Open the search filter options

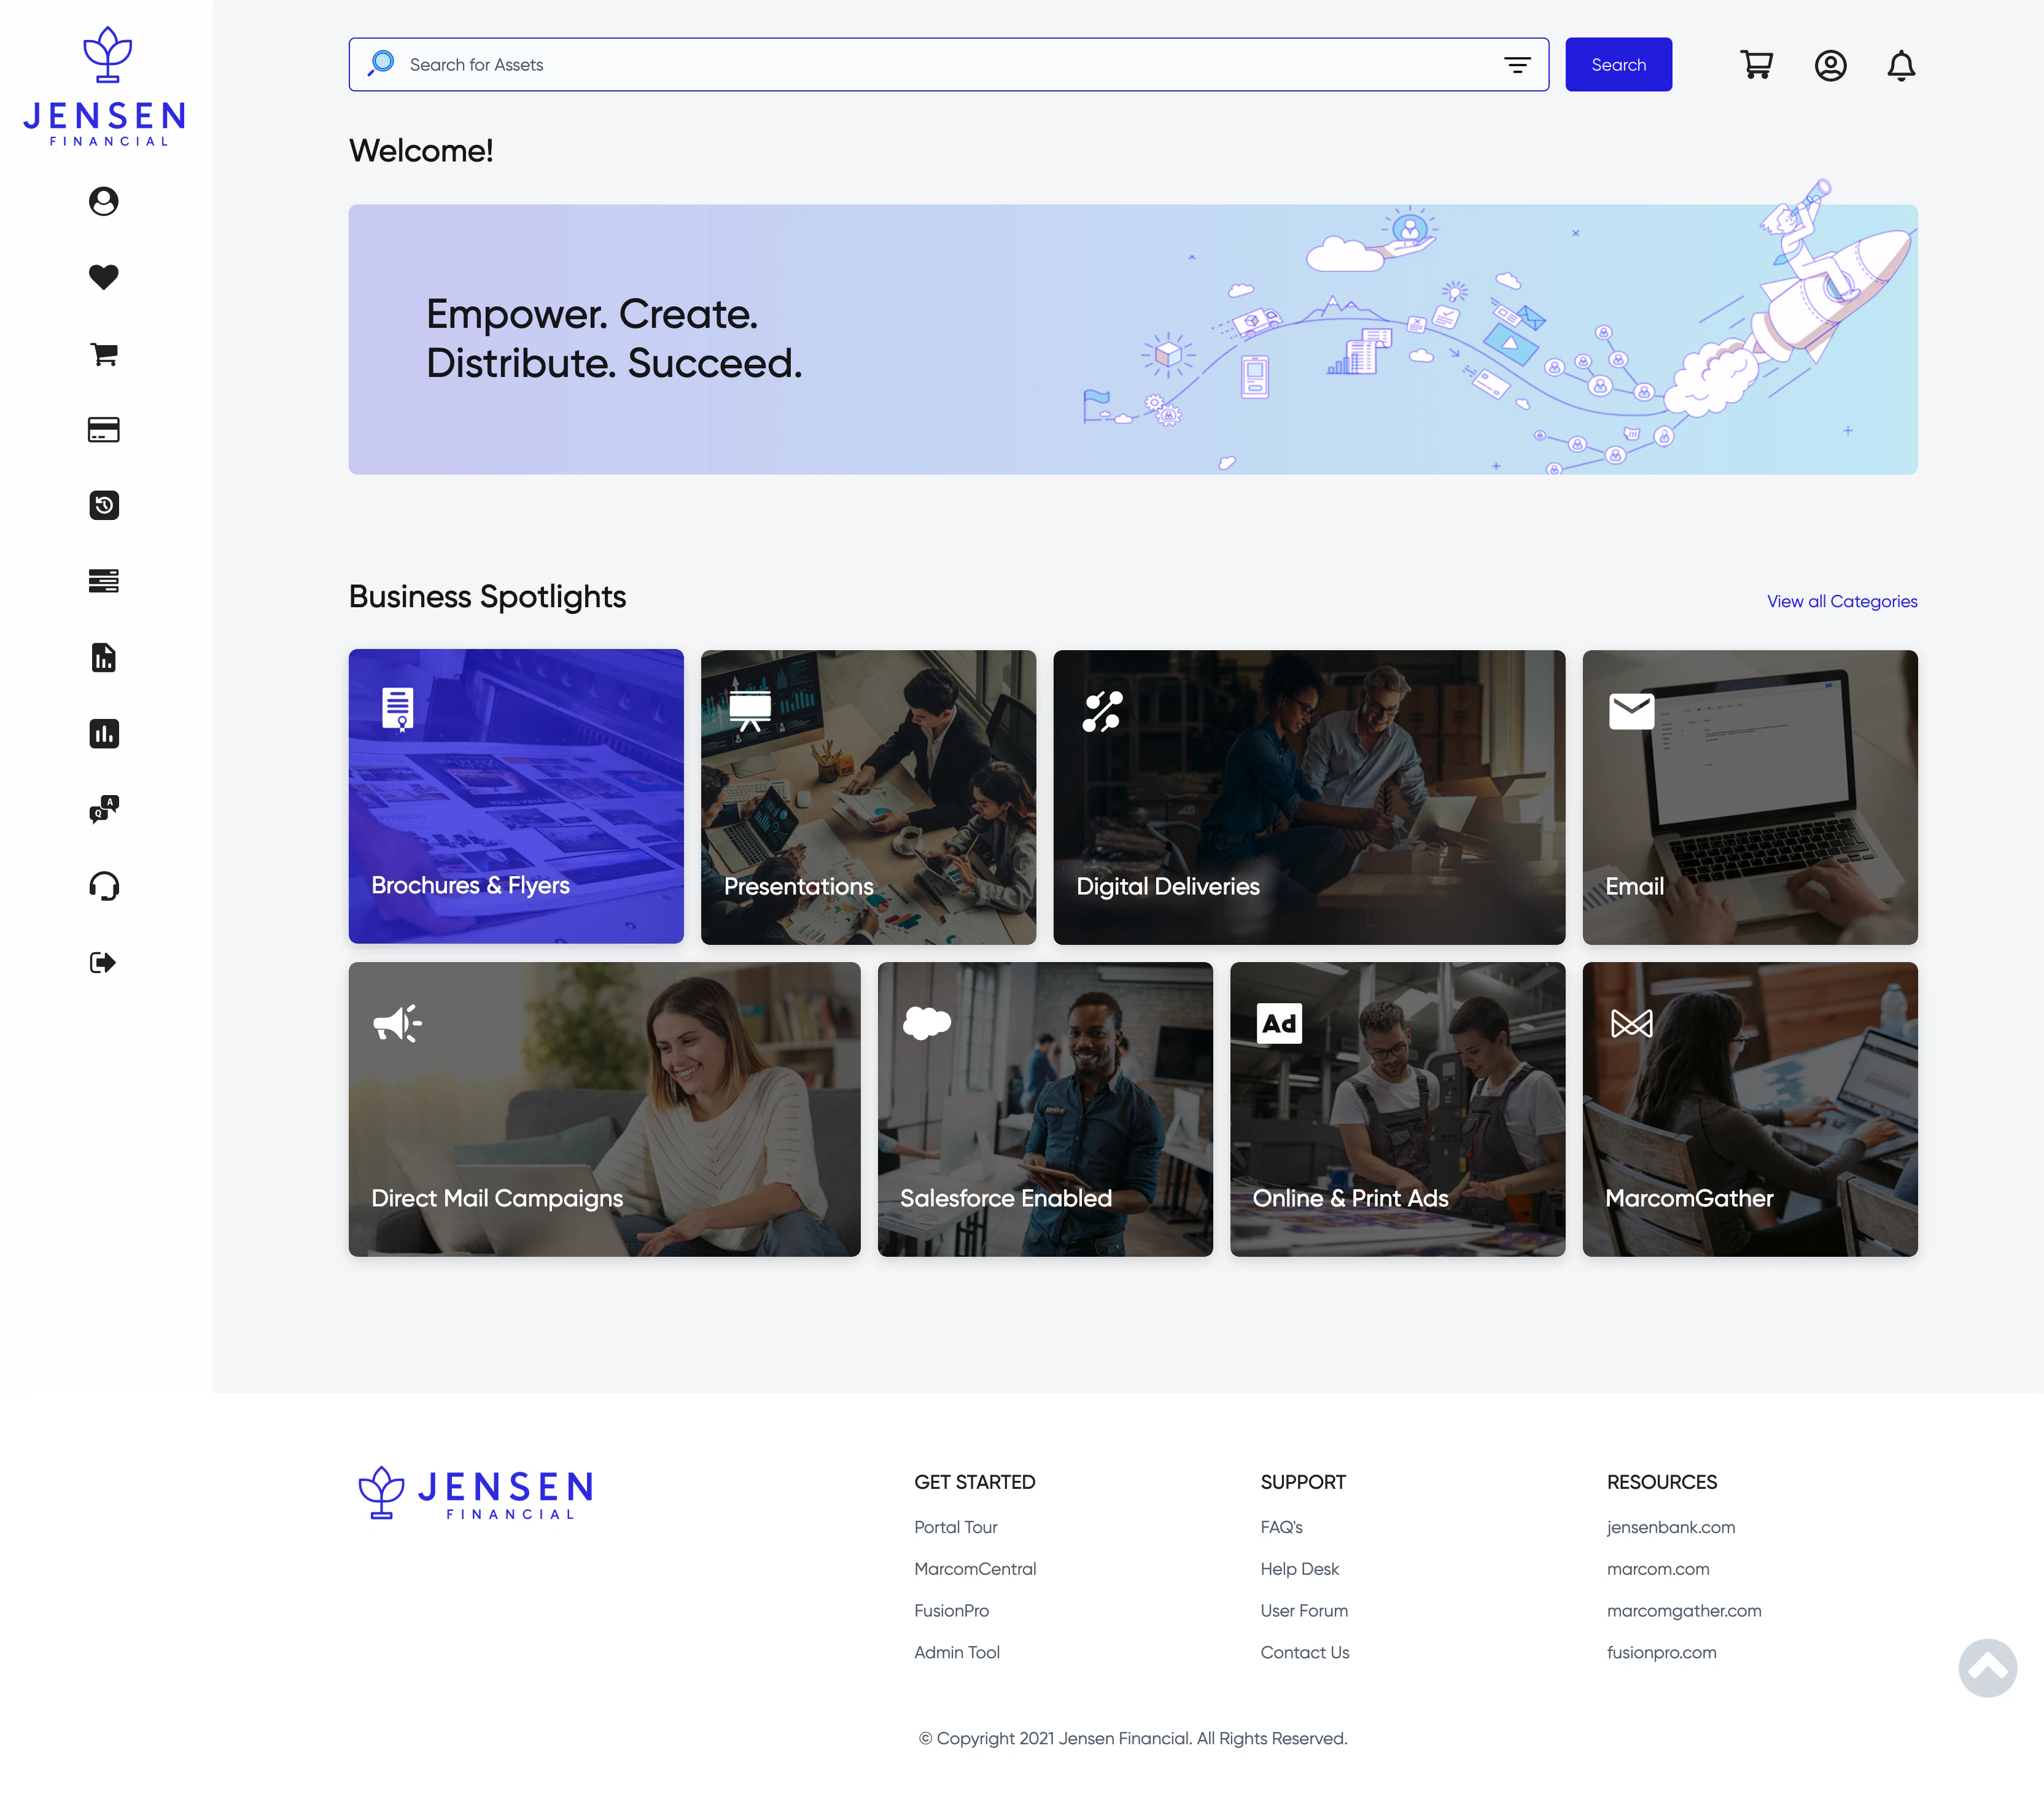coord(1517,64)
